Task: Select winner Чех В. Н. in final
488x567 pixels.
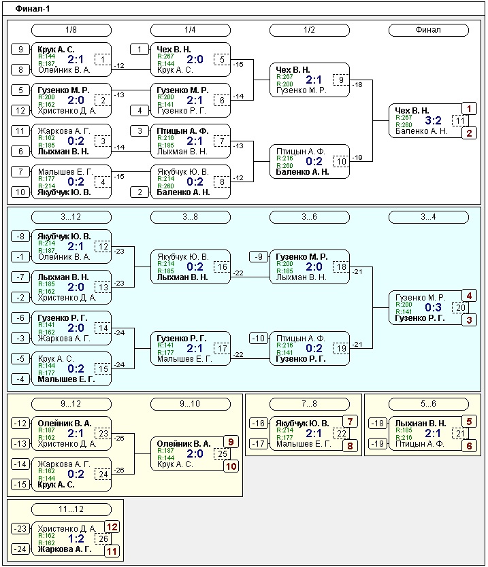Action: (412, 111)
